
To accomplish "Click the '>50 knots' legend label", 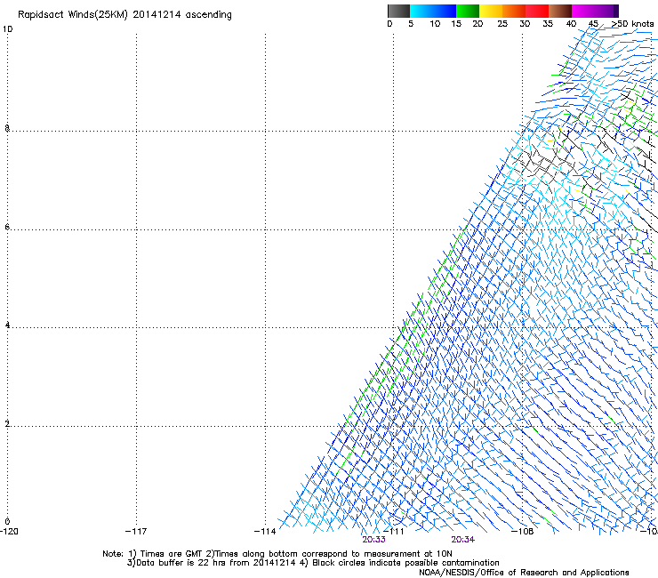I will click(632, 24).
